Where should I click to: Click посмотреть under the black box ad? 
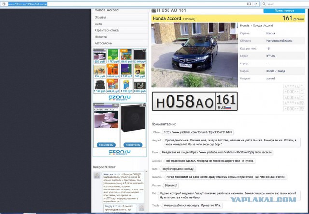133,145
